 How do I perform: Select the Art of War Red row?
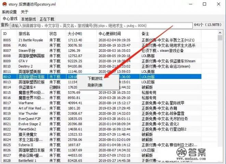(x=102, y=108)
